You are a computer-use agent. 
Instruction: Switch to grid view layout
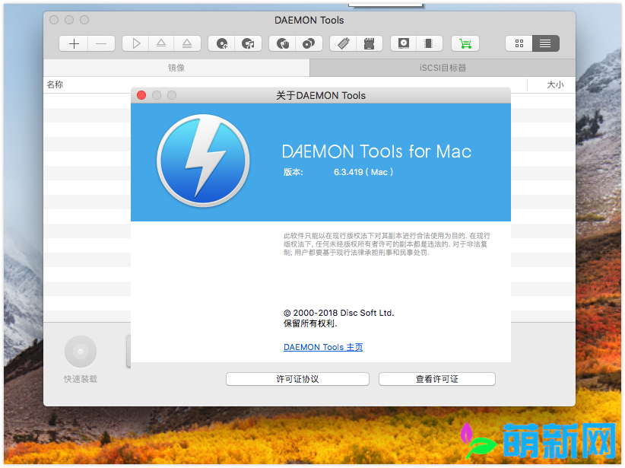click(x=519, y=43)
